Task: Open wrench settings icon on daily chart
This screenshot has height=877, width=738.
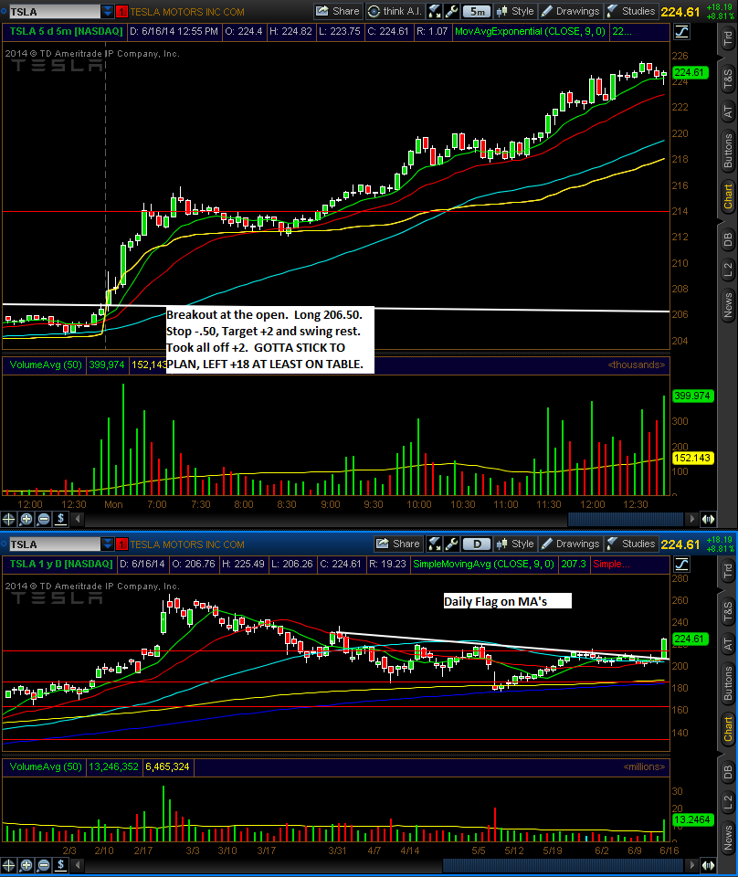Action: (x=452, y=544)
